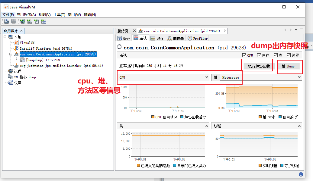This screenshot has width=313, height=181.
Task: Click the Perform GC button
Action: pyautogui.click(x=259, y=66)
